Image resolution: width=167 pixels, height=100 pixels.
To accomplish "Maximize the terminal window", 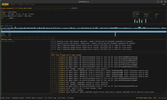I will point(162,2).
